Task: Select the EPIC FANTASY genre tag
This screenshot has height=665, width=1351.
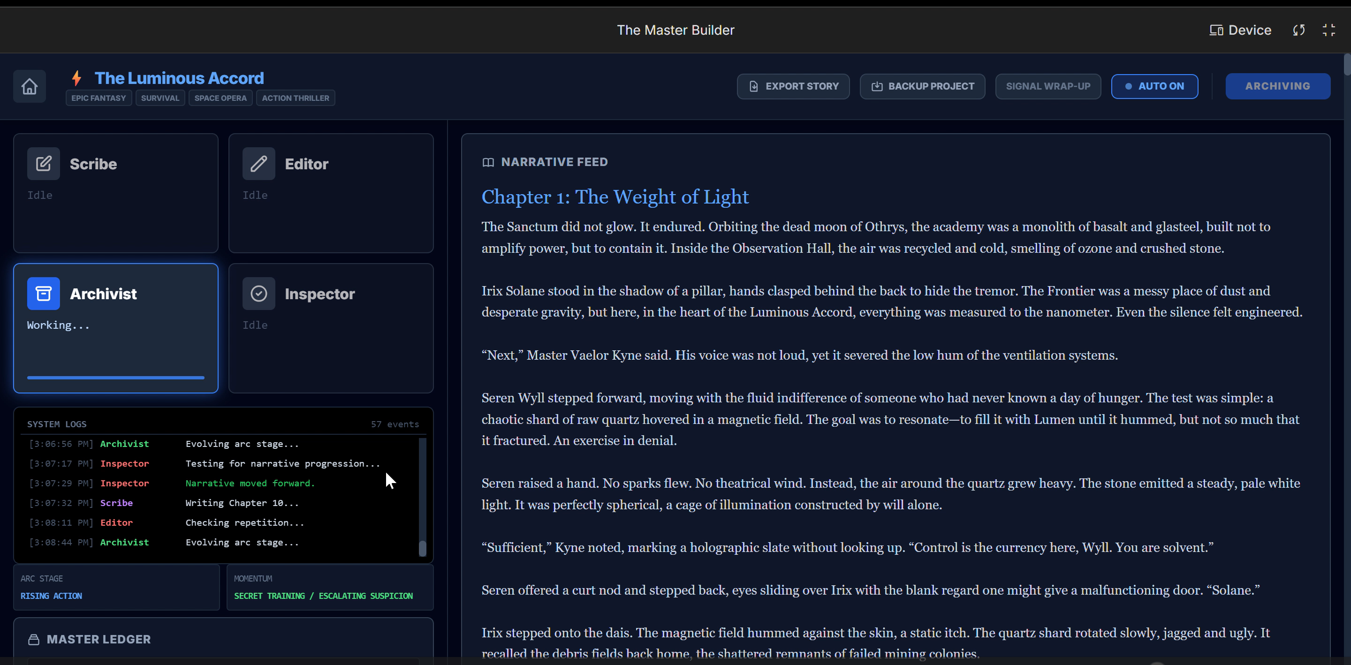Action: [99, 98]
